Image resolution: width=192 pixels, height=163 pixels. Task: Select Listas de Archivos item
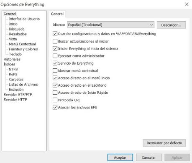(23, 84)
